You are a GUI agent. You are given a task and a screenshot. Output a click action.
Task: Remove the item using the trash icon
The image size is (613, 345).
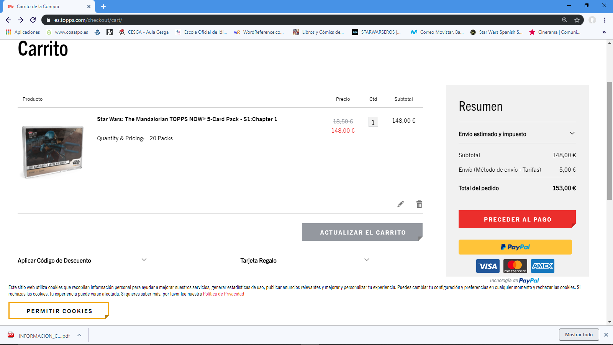(x=419, y=204)
